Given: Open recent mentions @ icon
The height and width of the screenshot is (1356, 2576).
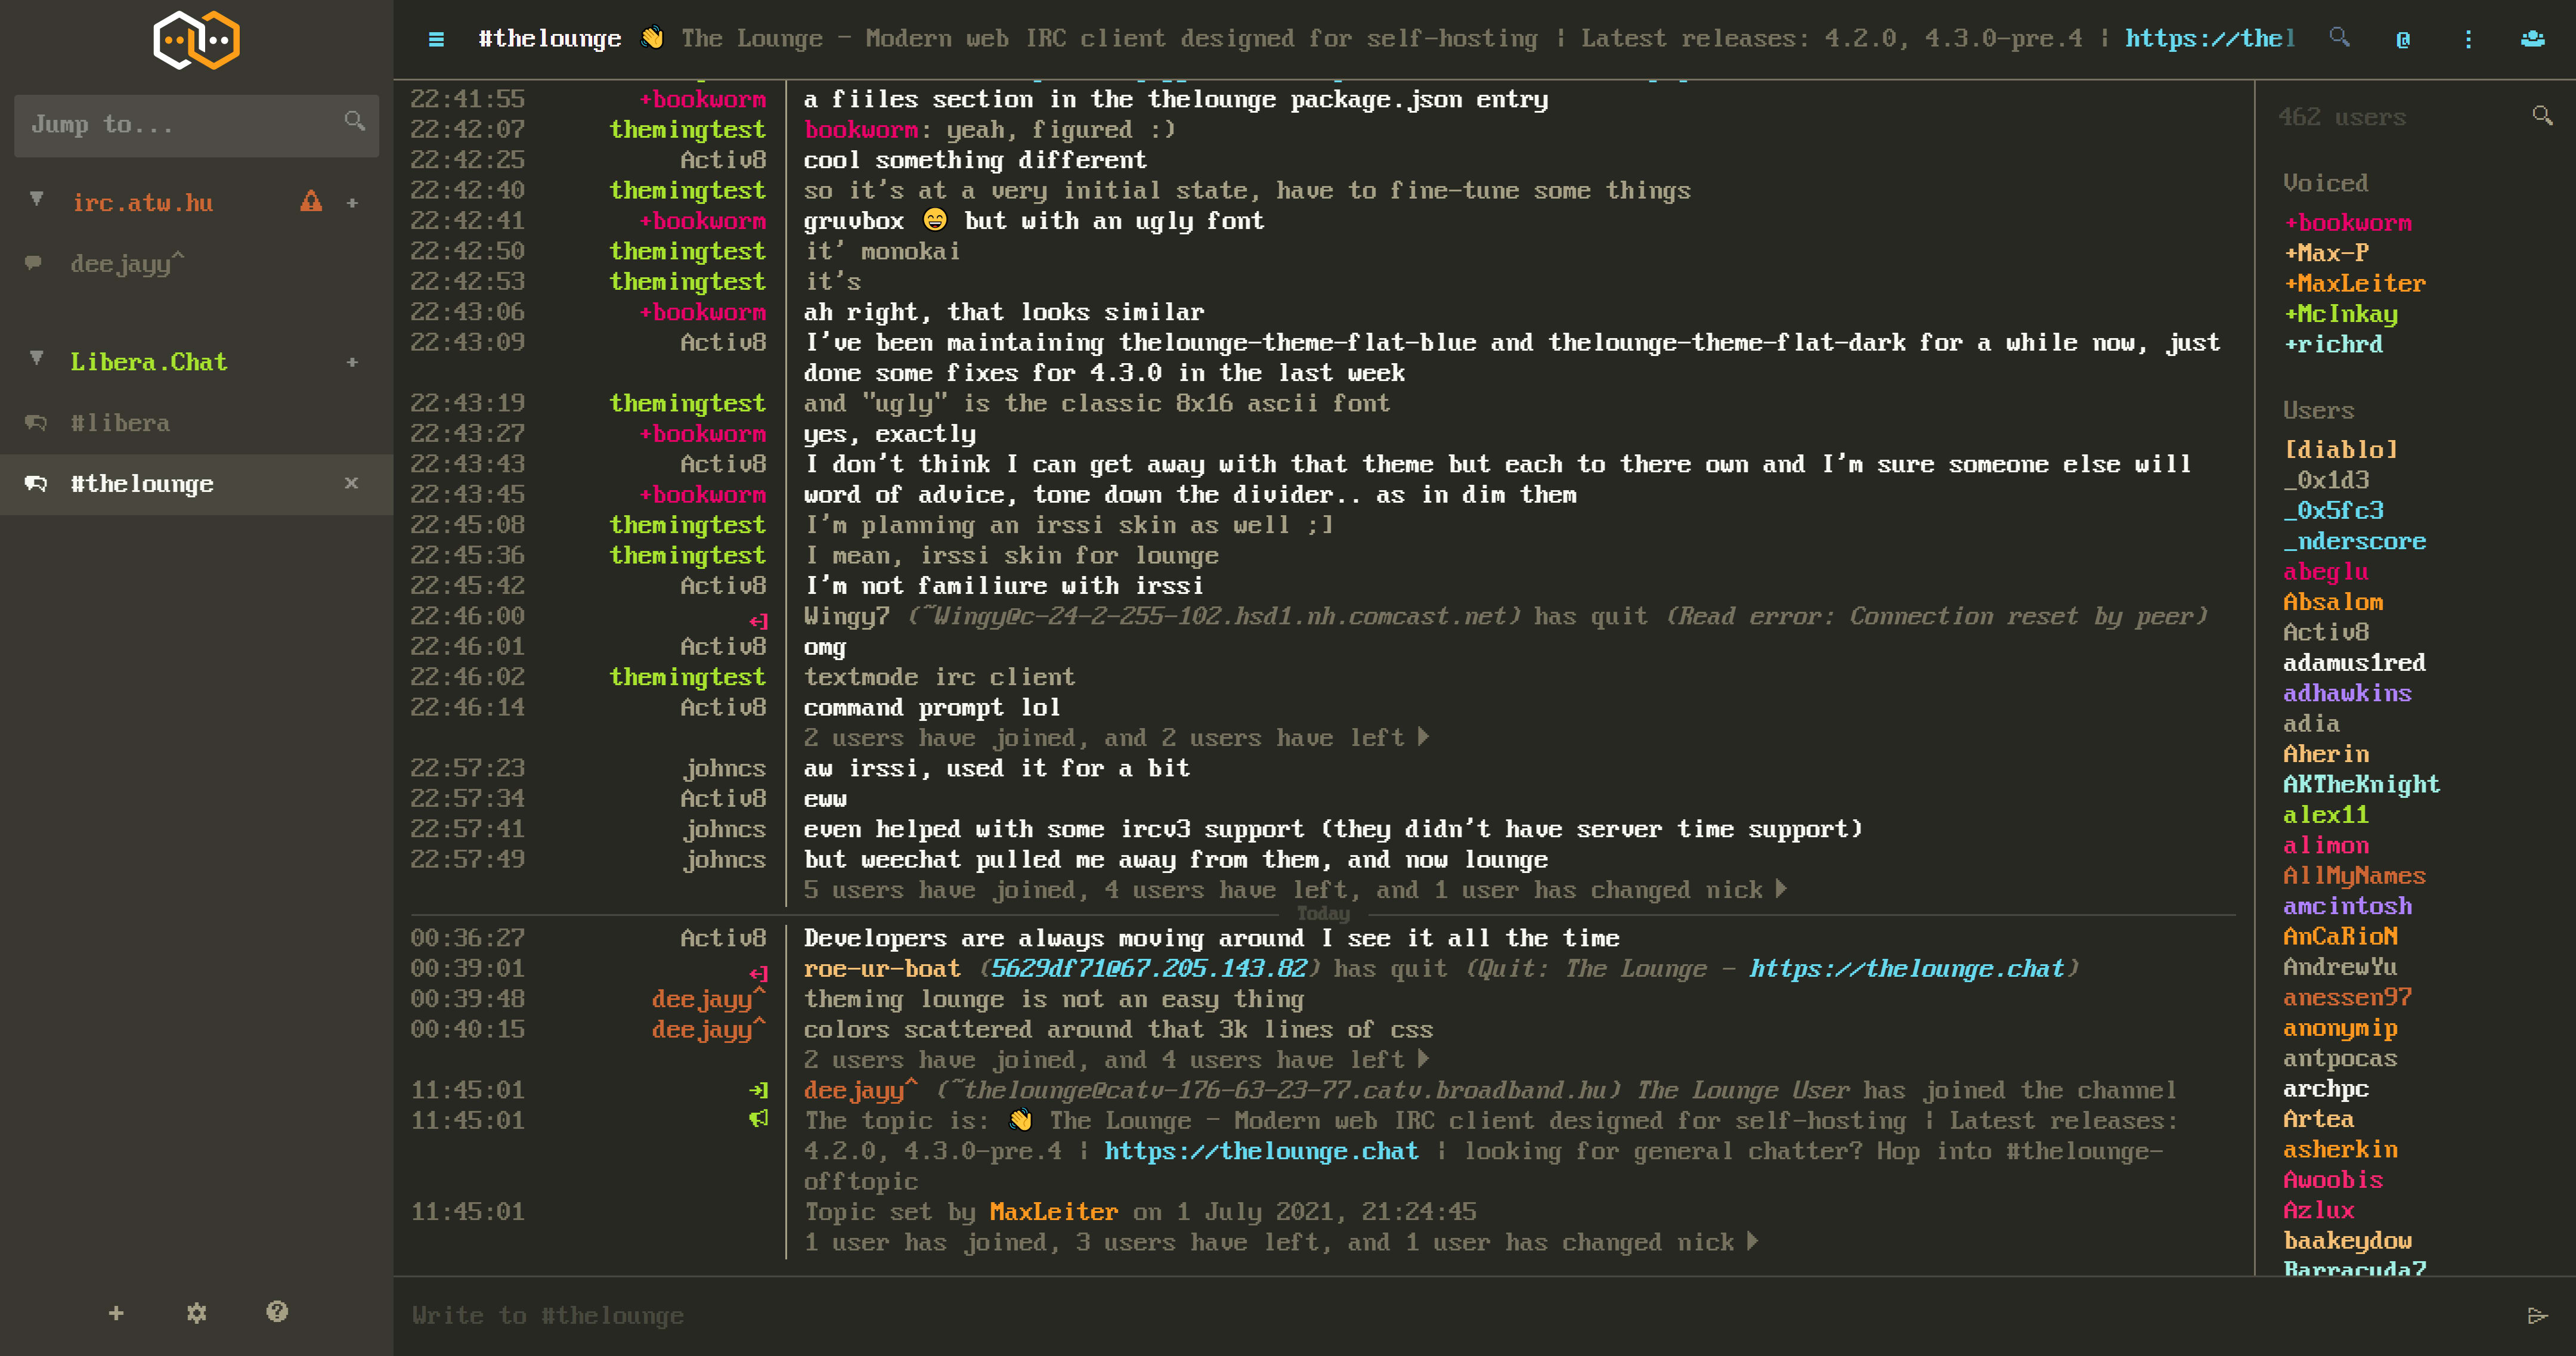Looking at the screenshot, I should (x=2403, y=39).
